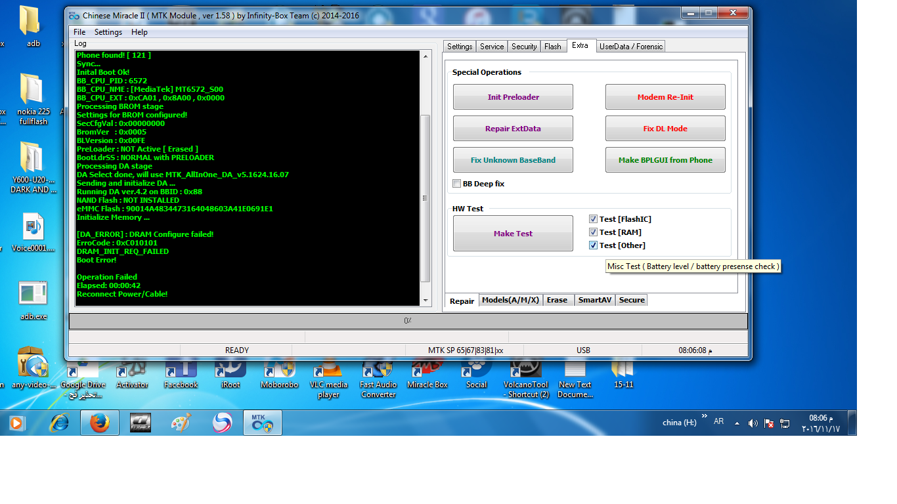Open the Flash tool taskbar icon
897x504 pixels.
[x=141, y=423]
